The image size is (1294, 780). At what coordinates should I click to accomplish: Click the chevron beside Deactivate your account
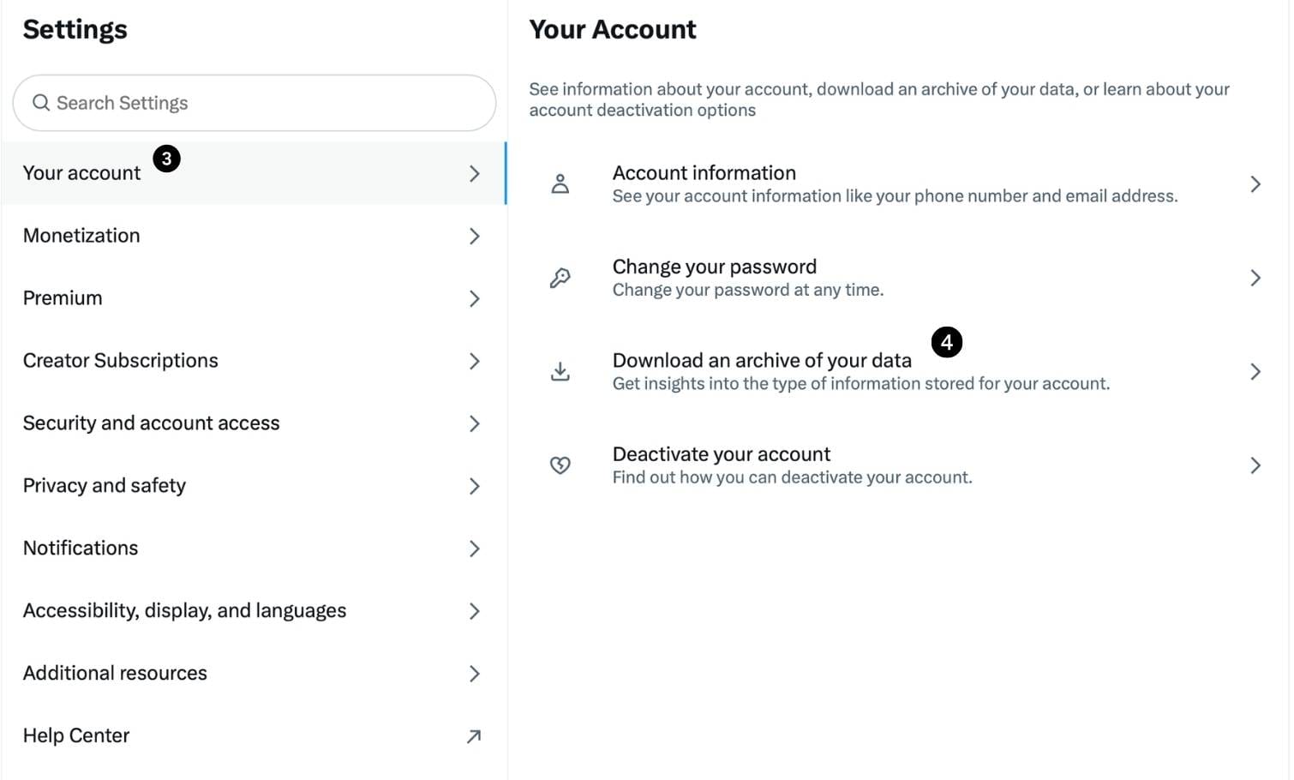pyautogui.click(x=1255, y=465)
